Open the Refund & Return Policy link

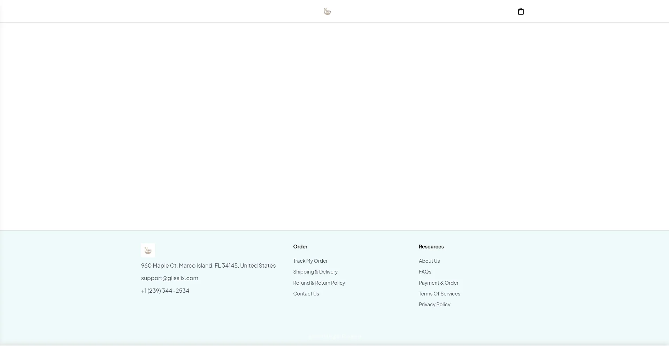tap(319, 283)
